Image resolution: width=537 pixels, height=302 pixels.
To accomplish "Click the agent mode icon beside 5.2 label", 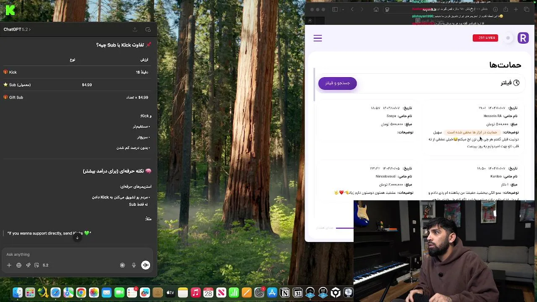I will click(37, 265).
